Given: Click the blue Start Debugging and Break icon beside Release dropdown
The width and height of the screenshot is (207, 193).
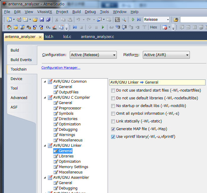Looking at the screenshot, I should 139,20.
